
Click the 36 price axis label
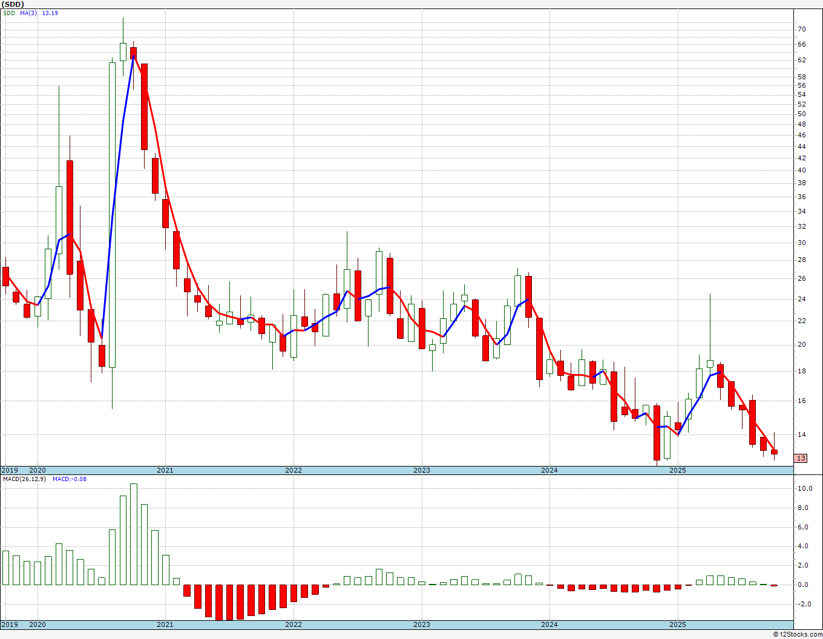click(x=801, y=197)
